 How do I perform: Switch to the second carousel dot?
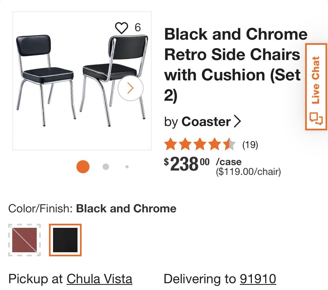click(x=106, y=167)
